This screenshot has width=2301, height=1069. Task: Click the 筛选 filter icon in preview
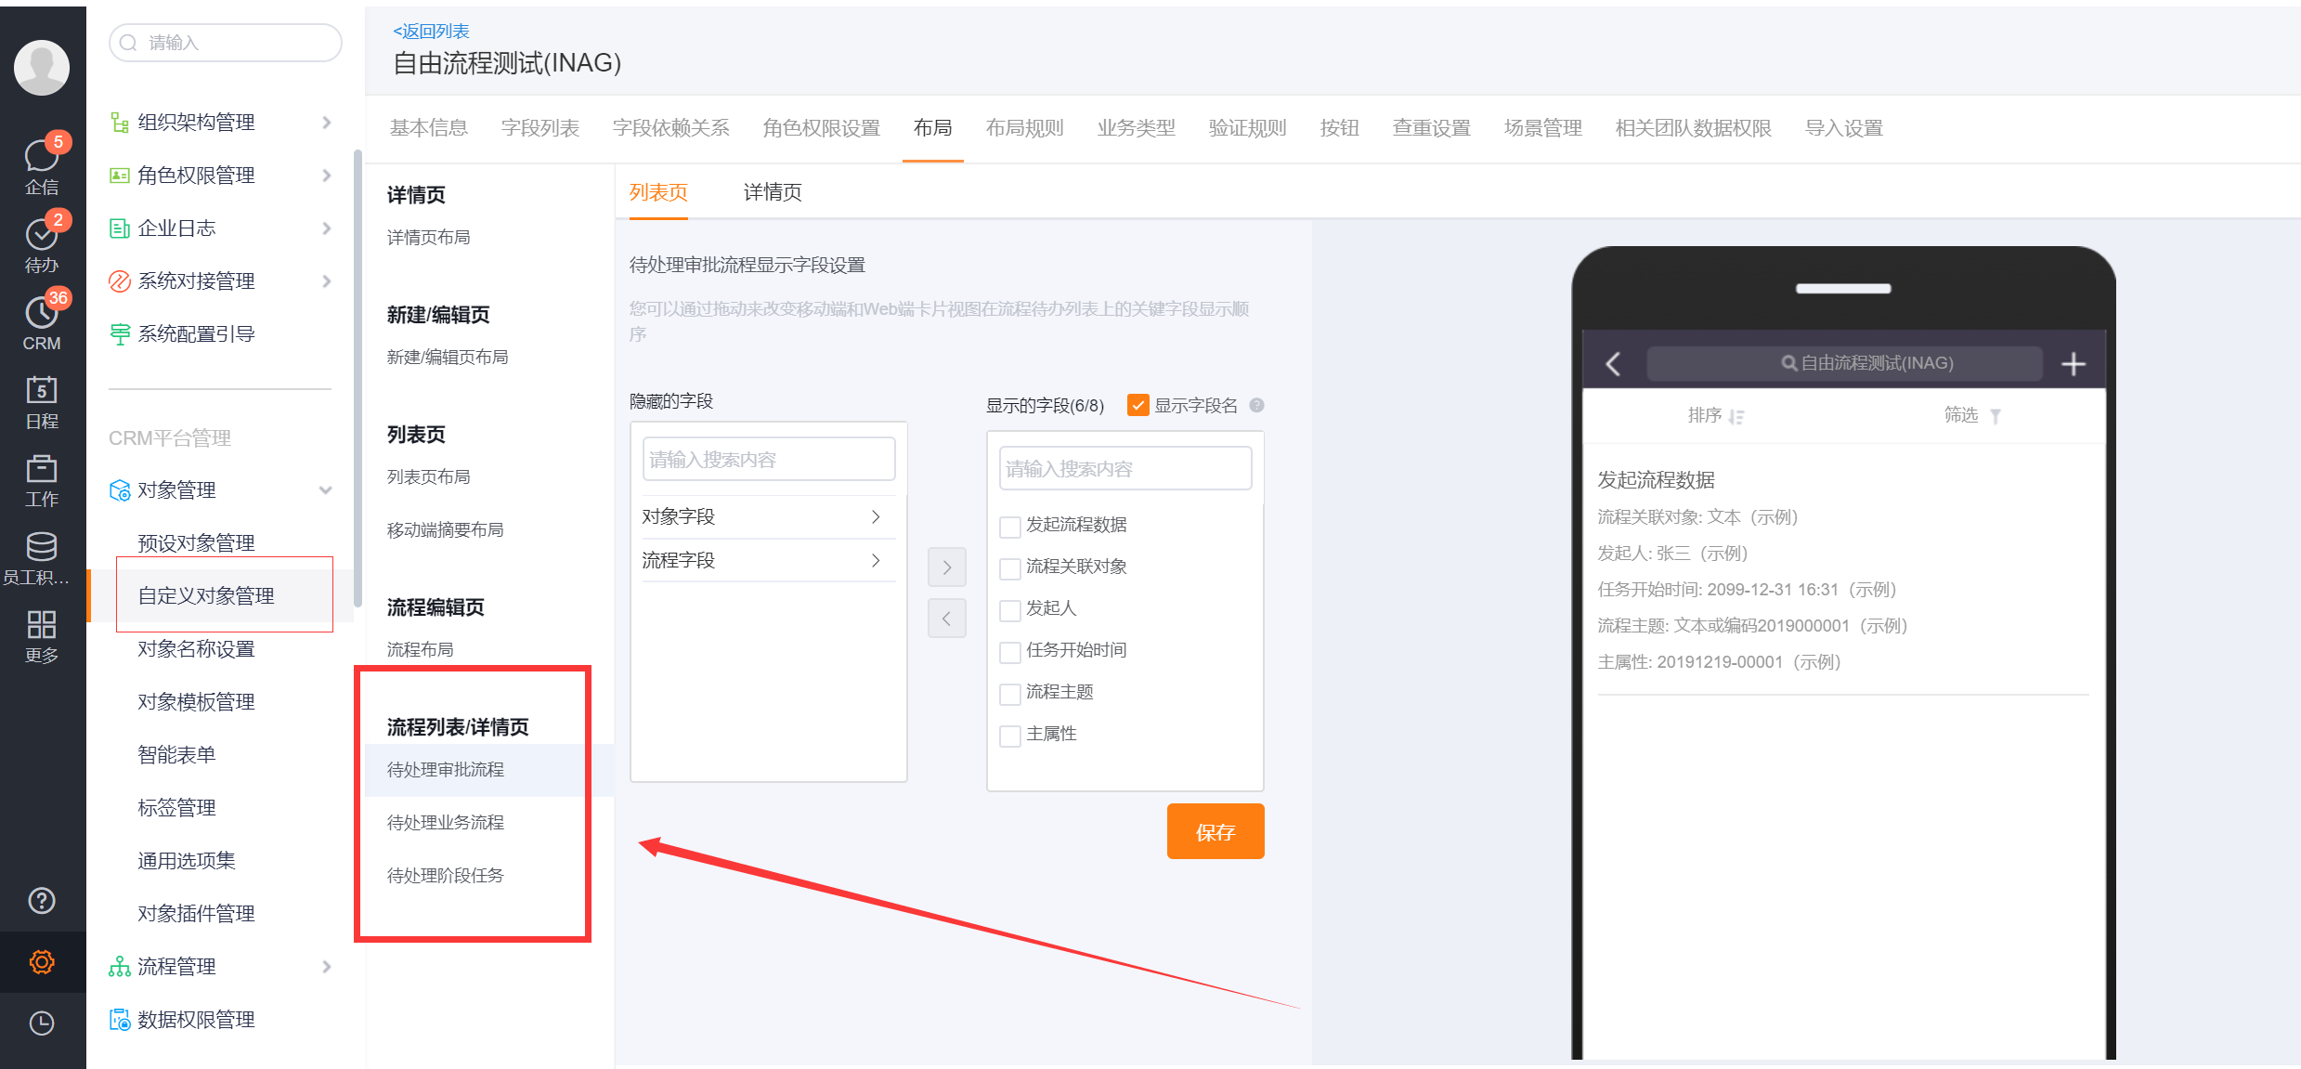click(1995, 417)
